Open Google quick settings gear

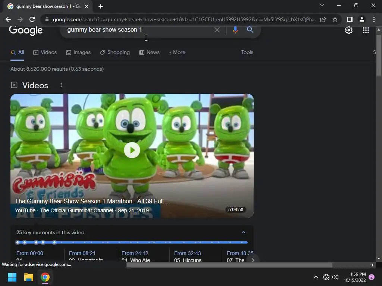[x=349, y=30]
